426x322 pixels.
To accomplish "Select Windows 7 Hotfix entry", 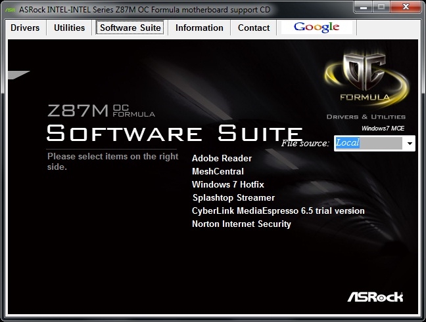I will tap(228, 184).
